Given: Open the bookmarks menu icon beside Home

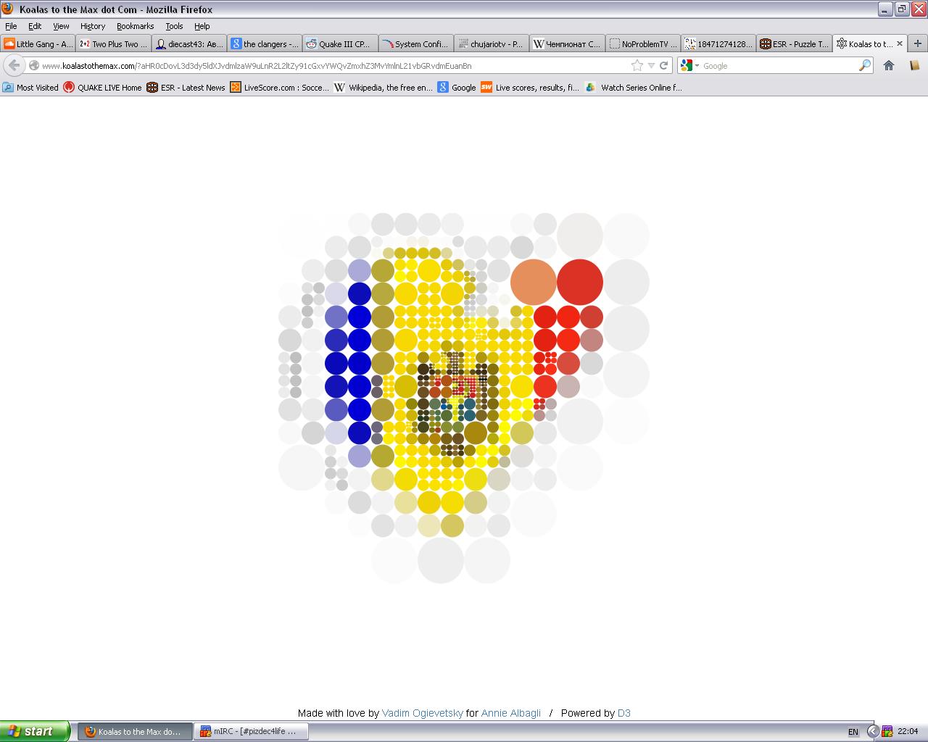Looking at the screenshot, I should [913, 65].
